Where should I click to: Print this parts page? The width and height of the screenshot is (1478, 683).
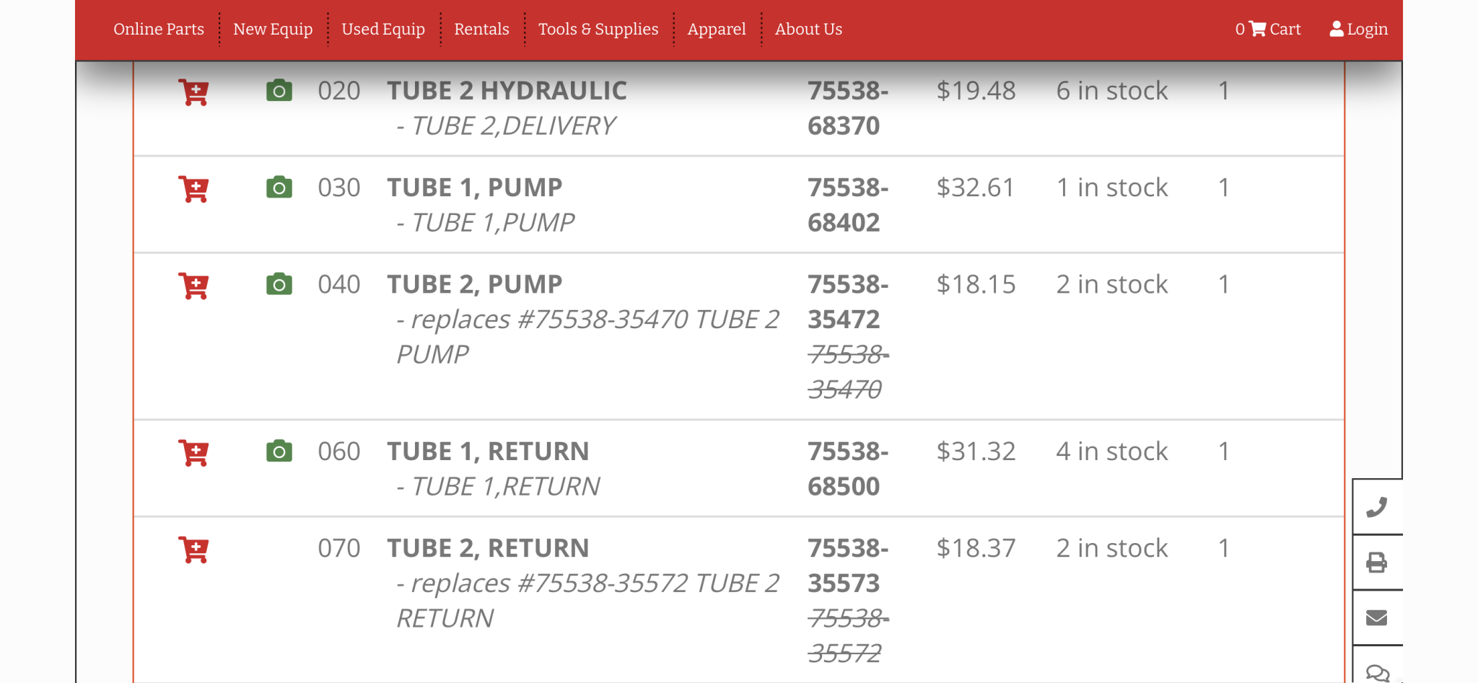pyautogui.click(x=1377, y=563)
